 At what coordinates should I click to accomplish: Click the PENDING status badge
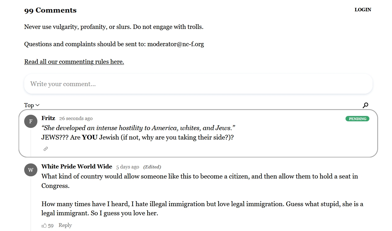point(357,119)
